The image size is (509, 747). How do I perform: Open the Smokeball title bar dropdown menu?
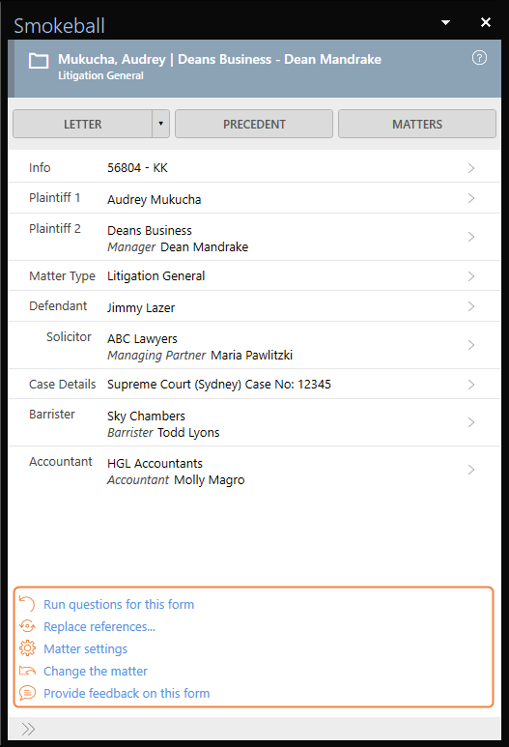tap(445, 22)
